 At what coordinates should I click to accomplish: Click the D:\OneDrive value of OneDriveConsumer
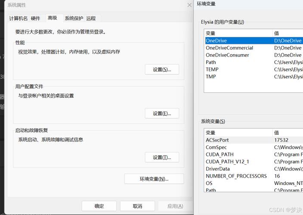pos(288,55)
